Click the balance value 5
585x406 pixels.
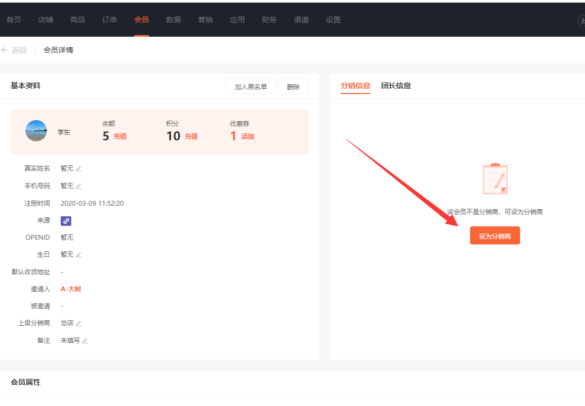coord(106,136)
